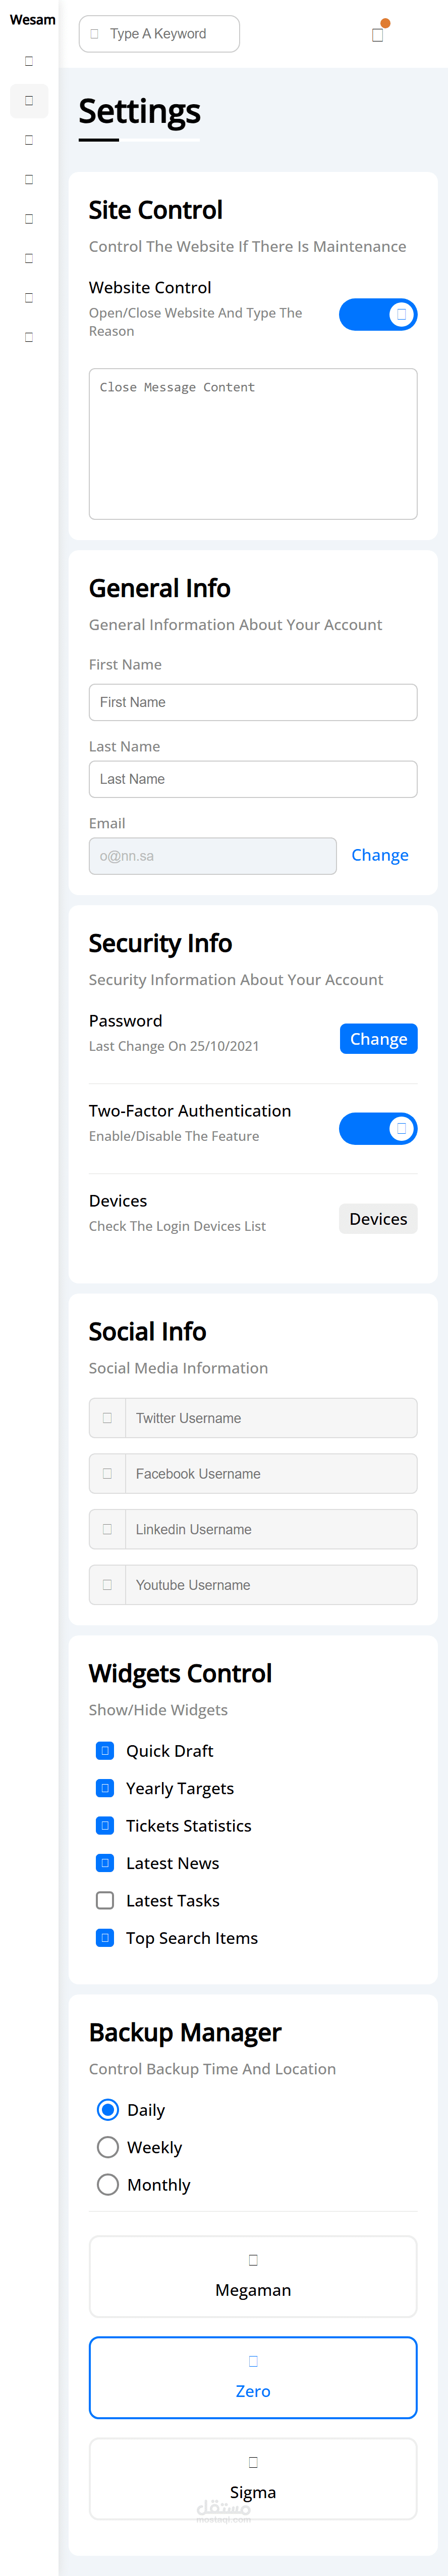Image resolution: width=448 pixels, height=2576 pixels.
Task: Check the Latest Tasks checkbox
Action: click(x=105, y=1900)
